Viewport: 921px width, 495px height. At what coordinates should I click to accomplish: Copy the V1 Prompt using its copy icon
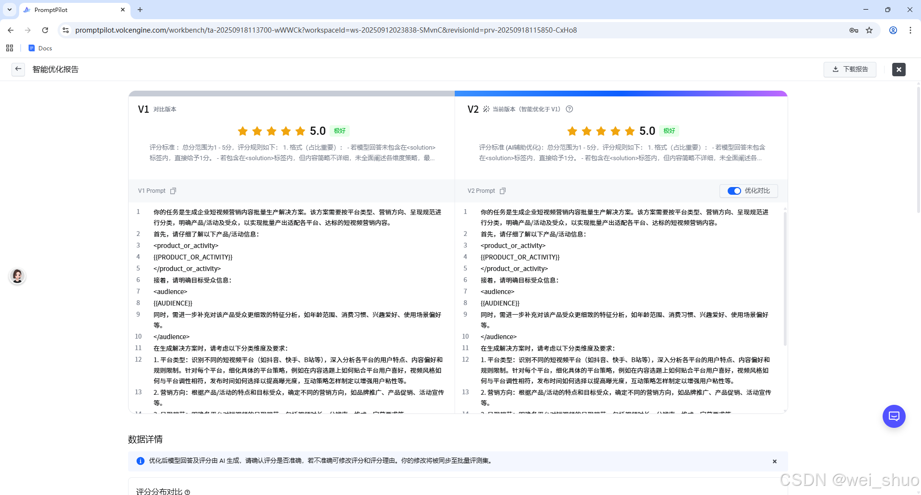[173, 191]
